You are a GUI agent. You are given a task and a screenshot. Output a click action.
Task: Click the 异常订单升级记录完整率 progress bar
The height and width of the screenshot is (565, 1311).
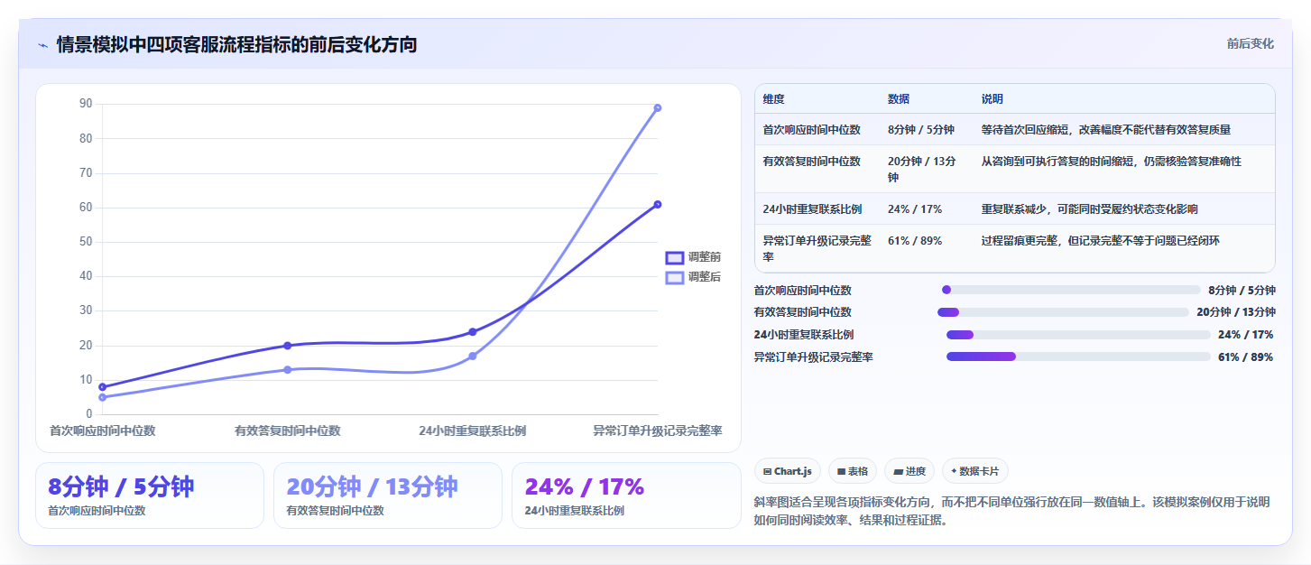(x=1078, y=357)
